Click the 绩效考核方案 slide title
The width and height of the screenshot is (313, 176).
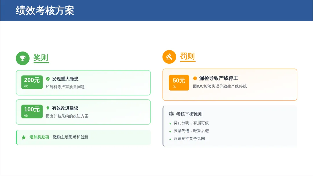45,10
